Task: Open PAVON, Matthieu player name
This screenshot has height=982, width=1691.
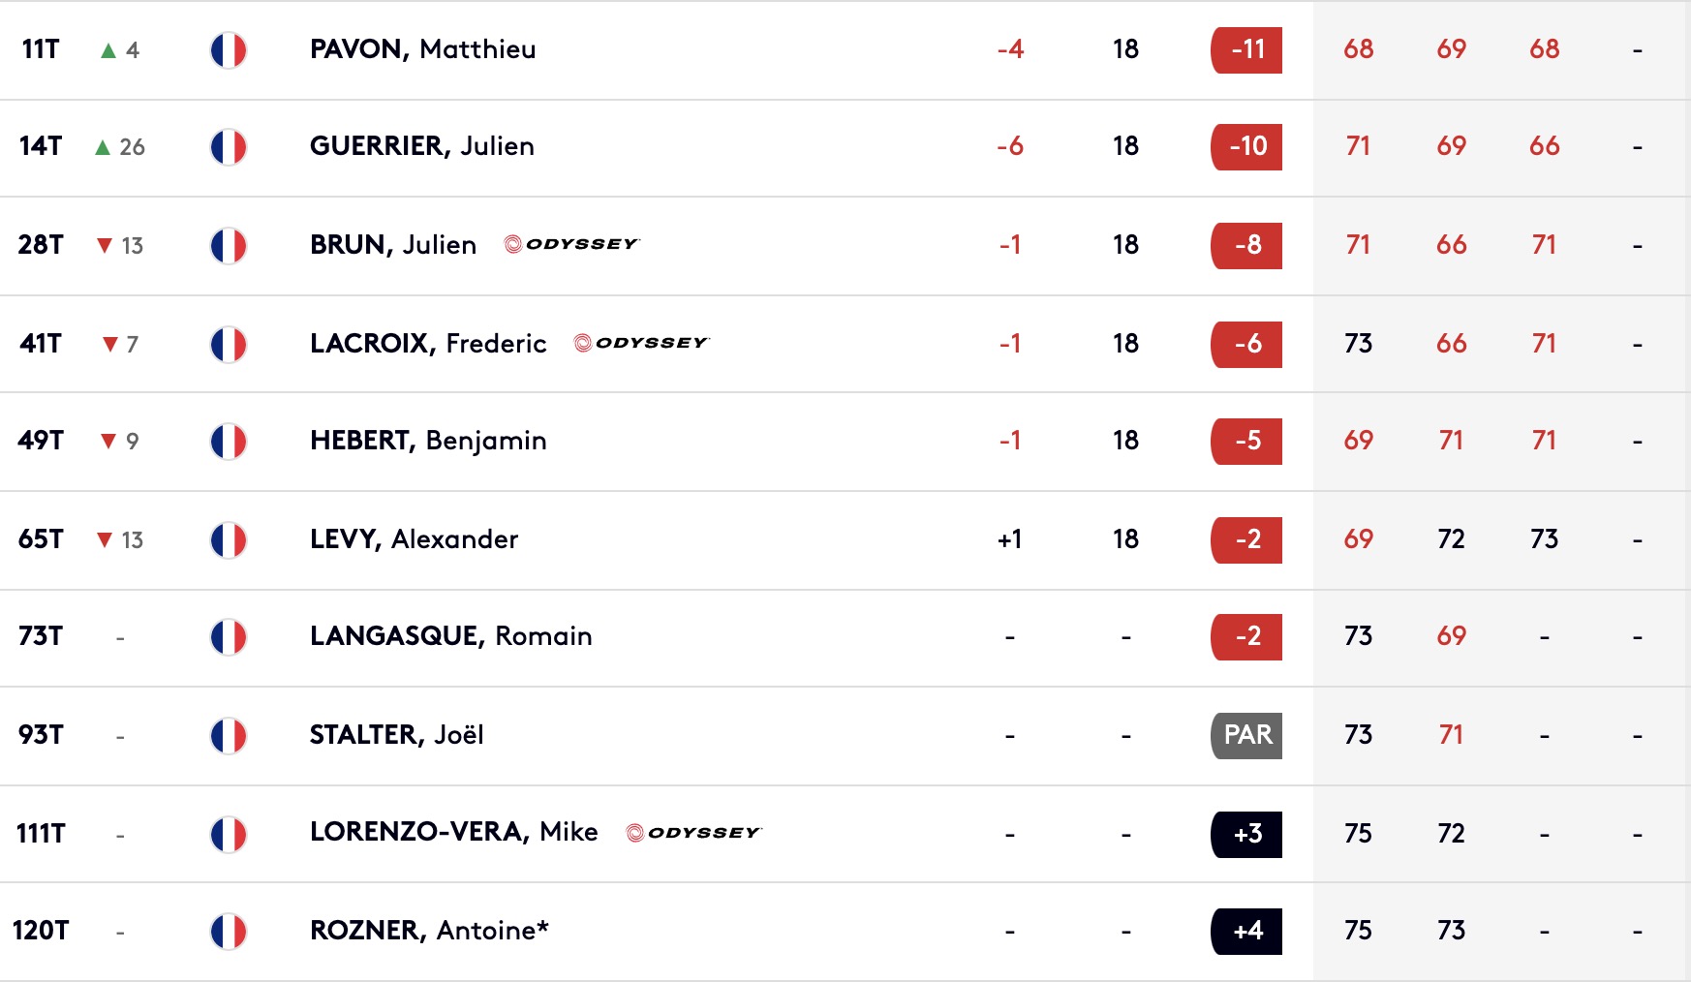Action: click(x=422, y=49)
